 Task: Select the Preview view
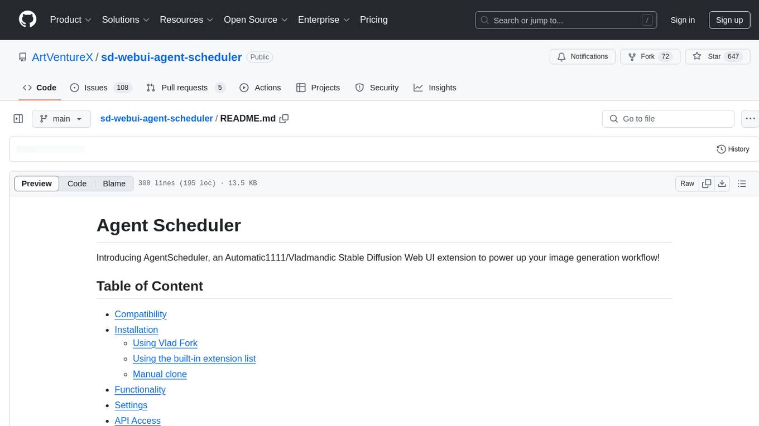pos(37,183)
